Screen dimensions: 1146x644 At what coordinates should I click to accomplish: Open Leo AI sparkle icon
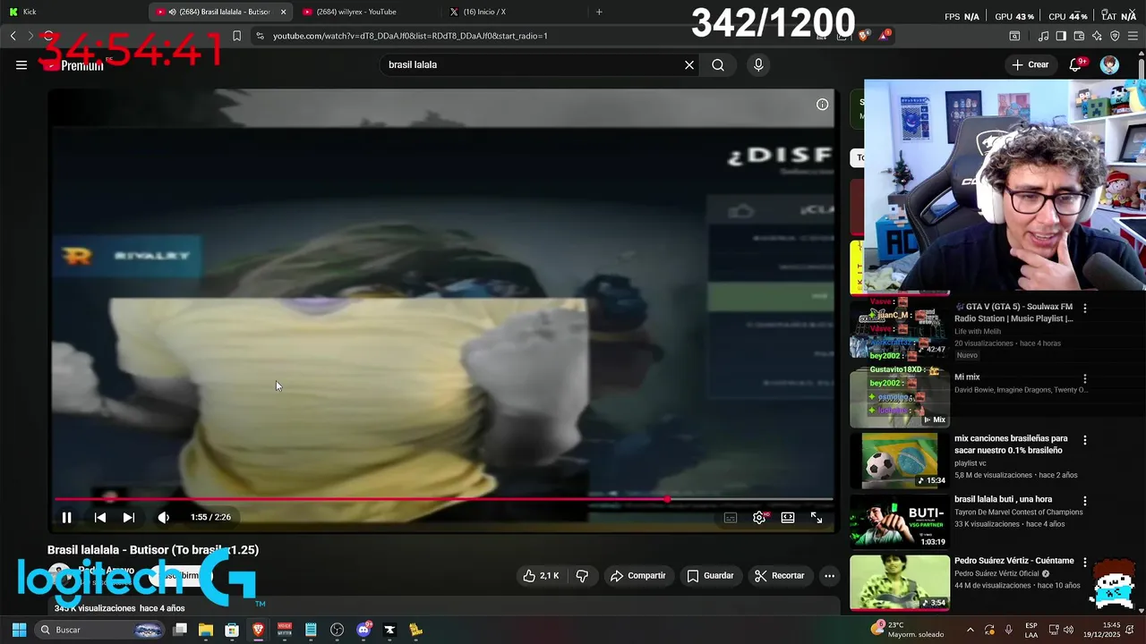click(1097, 36)
